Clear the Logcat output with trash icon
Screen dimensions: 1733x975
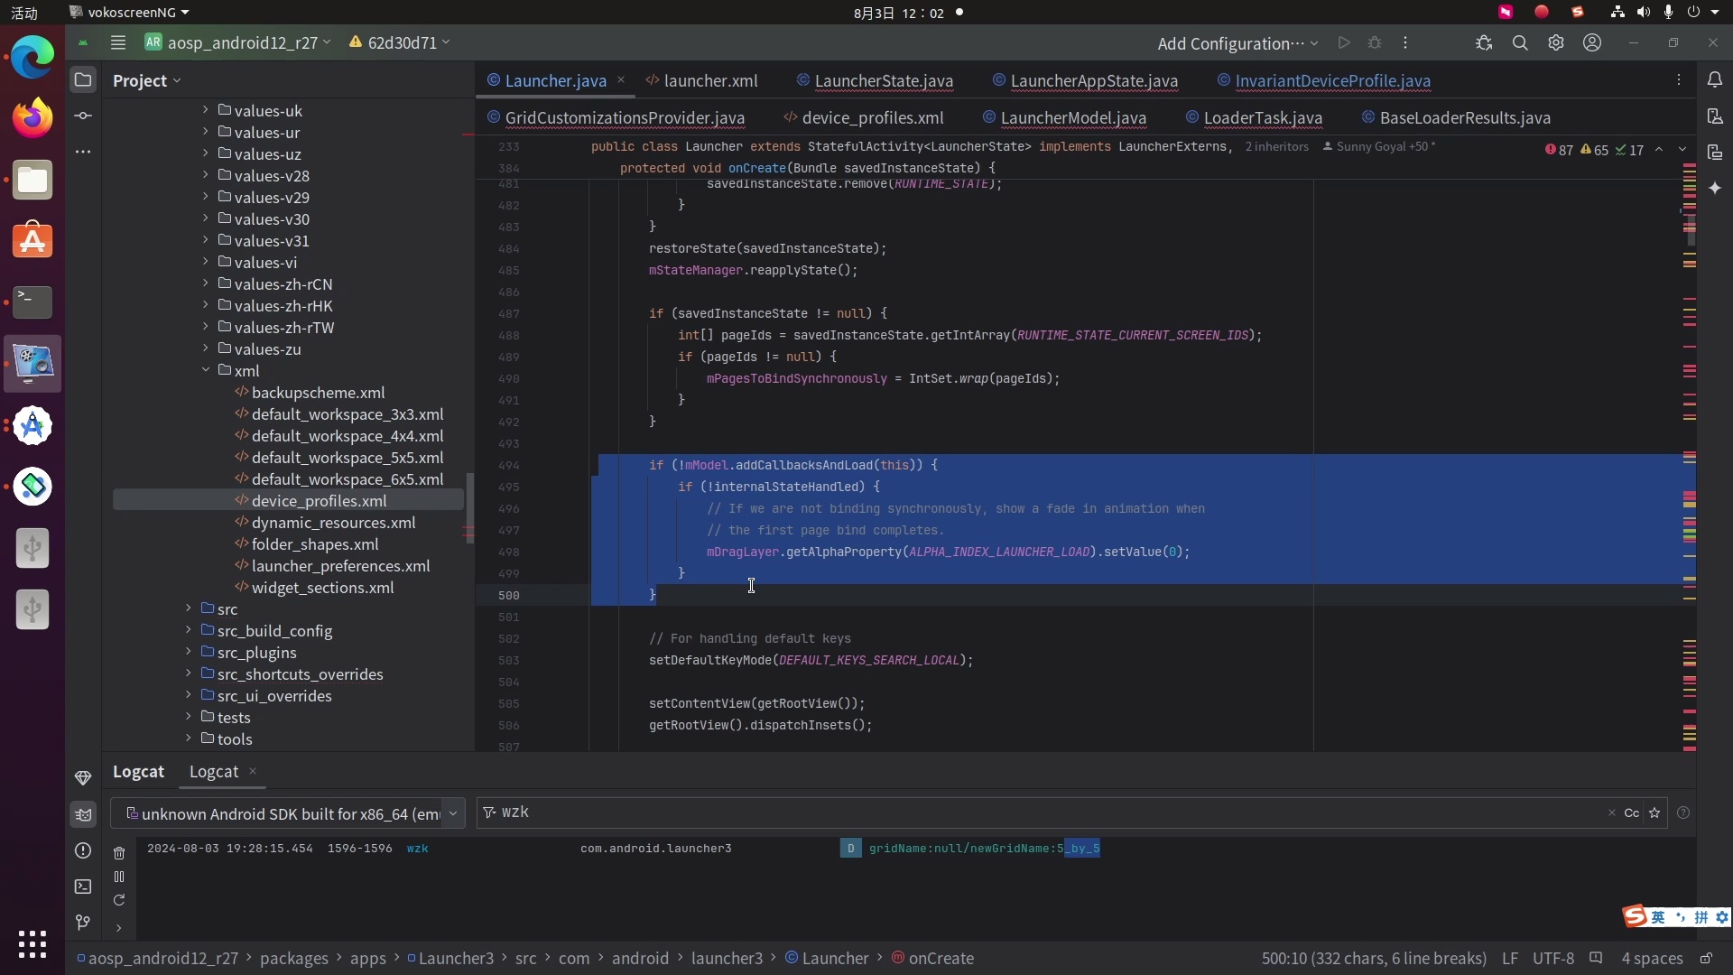click(119, 853)
